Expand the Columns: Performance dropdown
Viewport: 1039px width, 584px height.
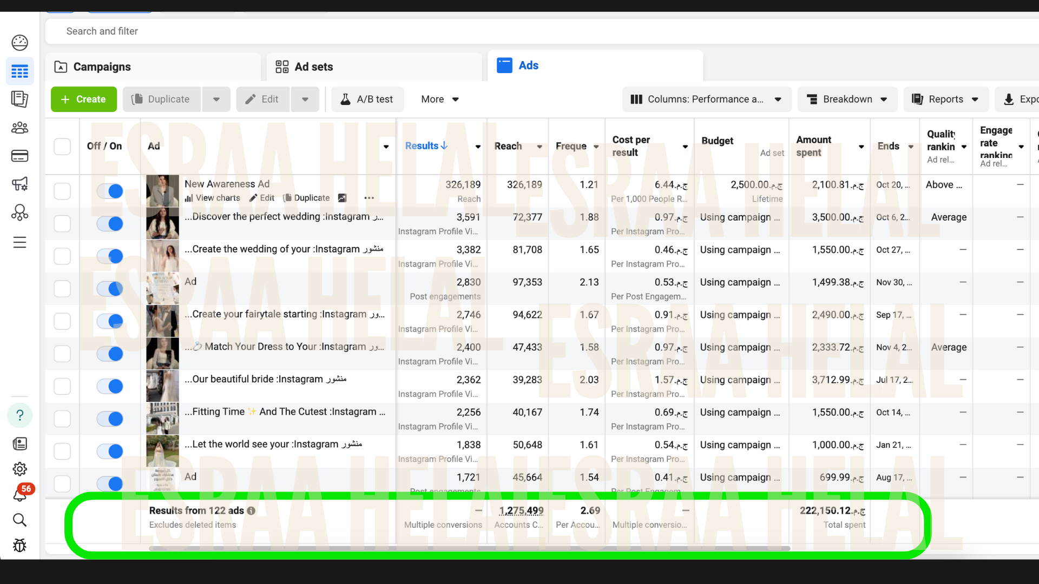point(706,99)
